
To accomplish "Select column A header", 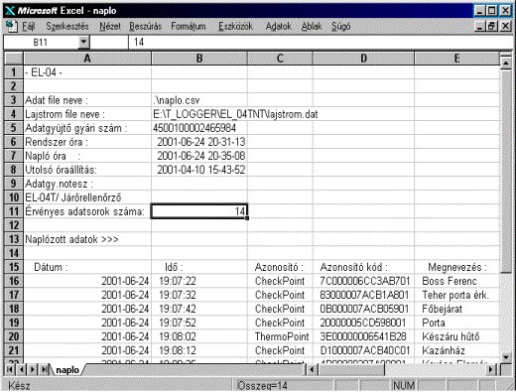I will coord(87,59).
